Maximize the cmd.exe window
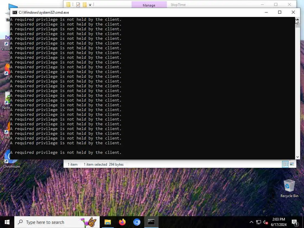This screenshot has height=228, width=304. [280, 12]
